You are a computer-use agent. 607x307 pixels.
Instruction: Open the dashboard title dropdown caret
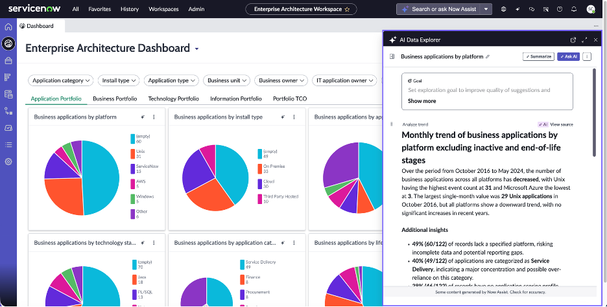click(196, 49)
